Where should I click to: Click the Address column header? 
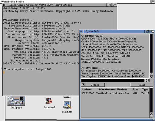87,90
